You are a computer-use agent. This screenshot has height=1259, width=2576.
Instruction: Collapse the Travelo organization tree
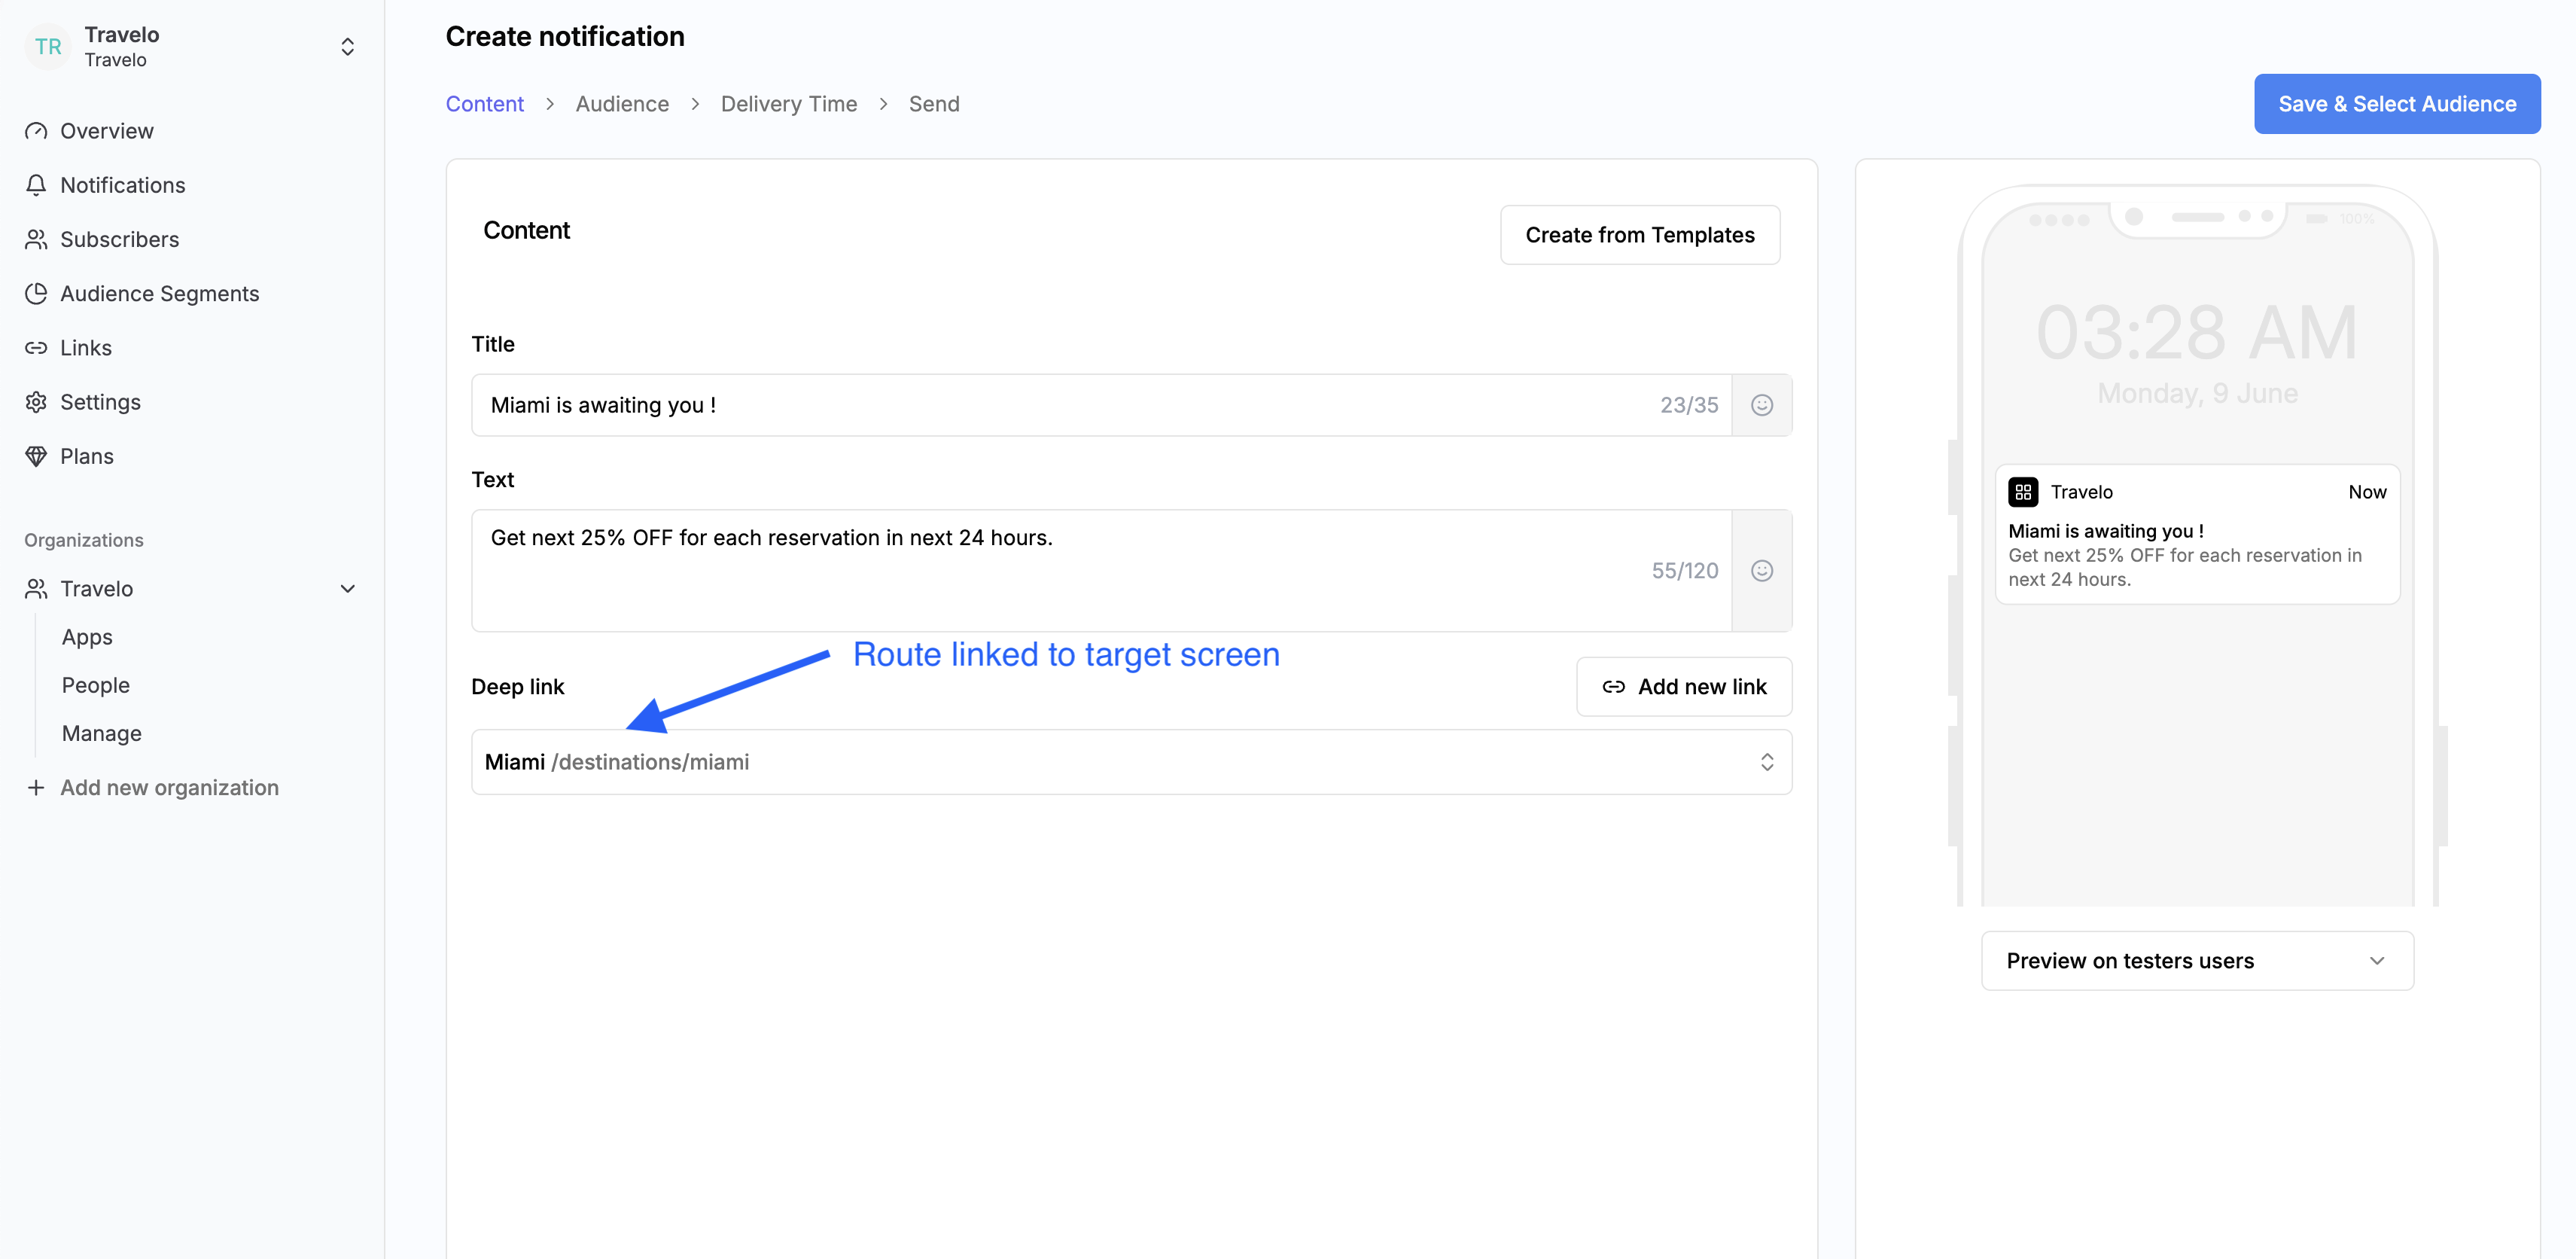point(347,589)
